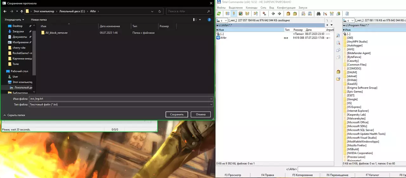The width and height of the screenshot is (406, 178).
Task: Click the Отмена button
Action: point(200,114)
